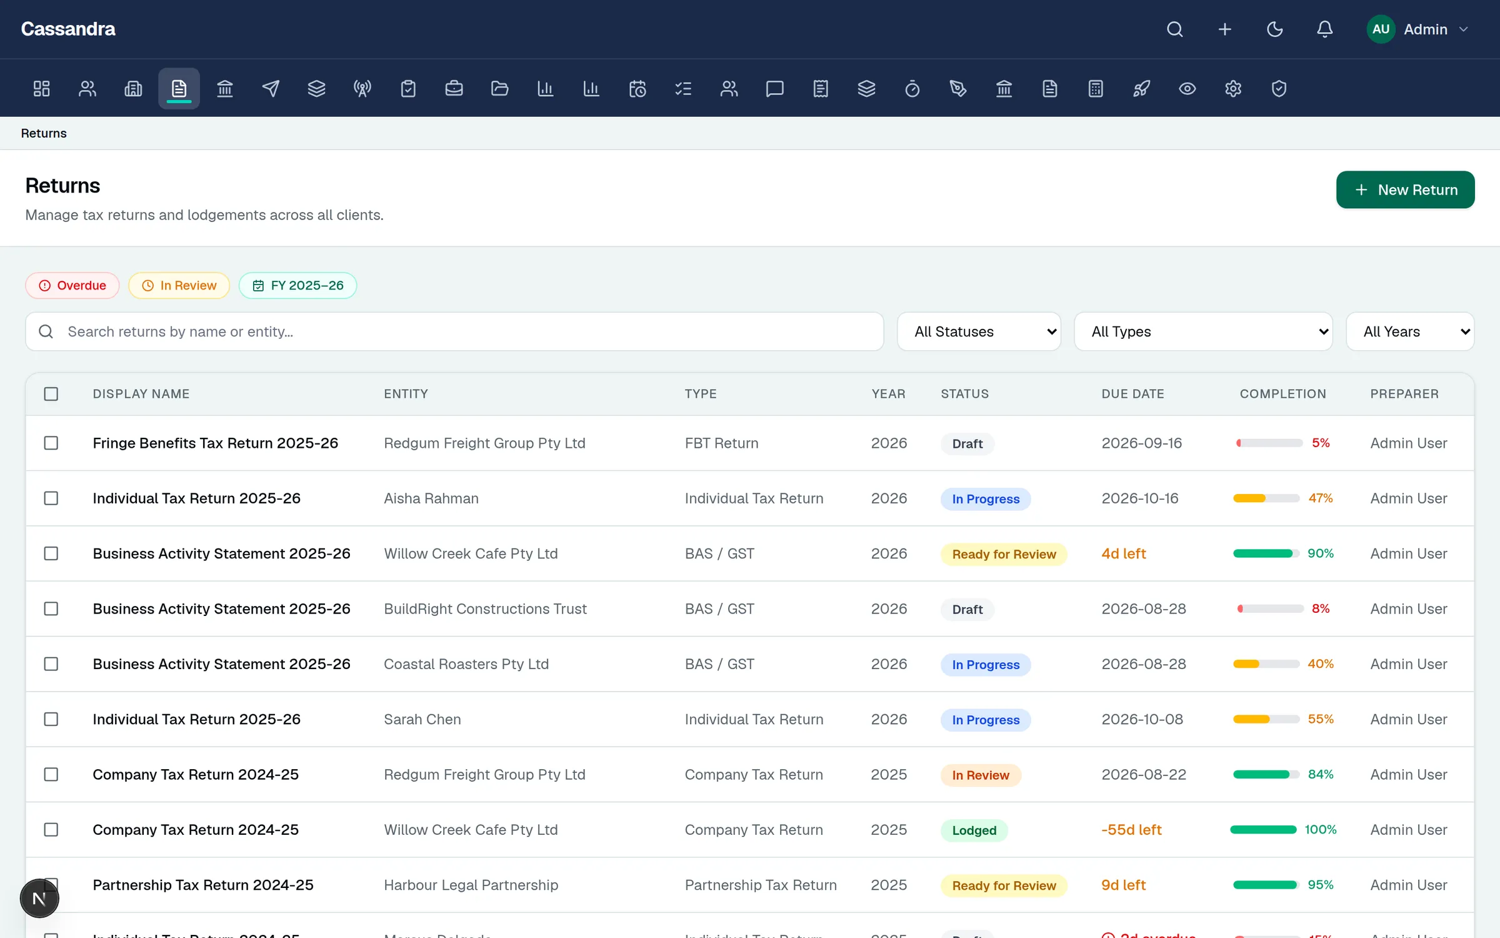Click the '-55d left' due date
Viewport: 1500px width, 938px height.
[1131, 830]
